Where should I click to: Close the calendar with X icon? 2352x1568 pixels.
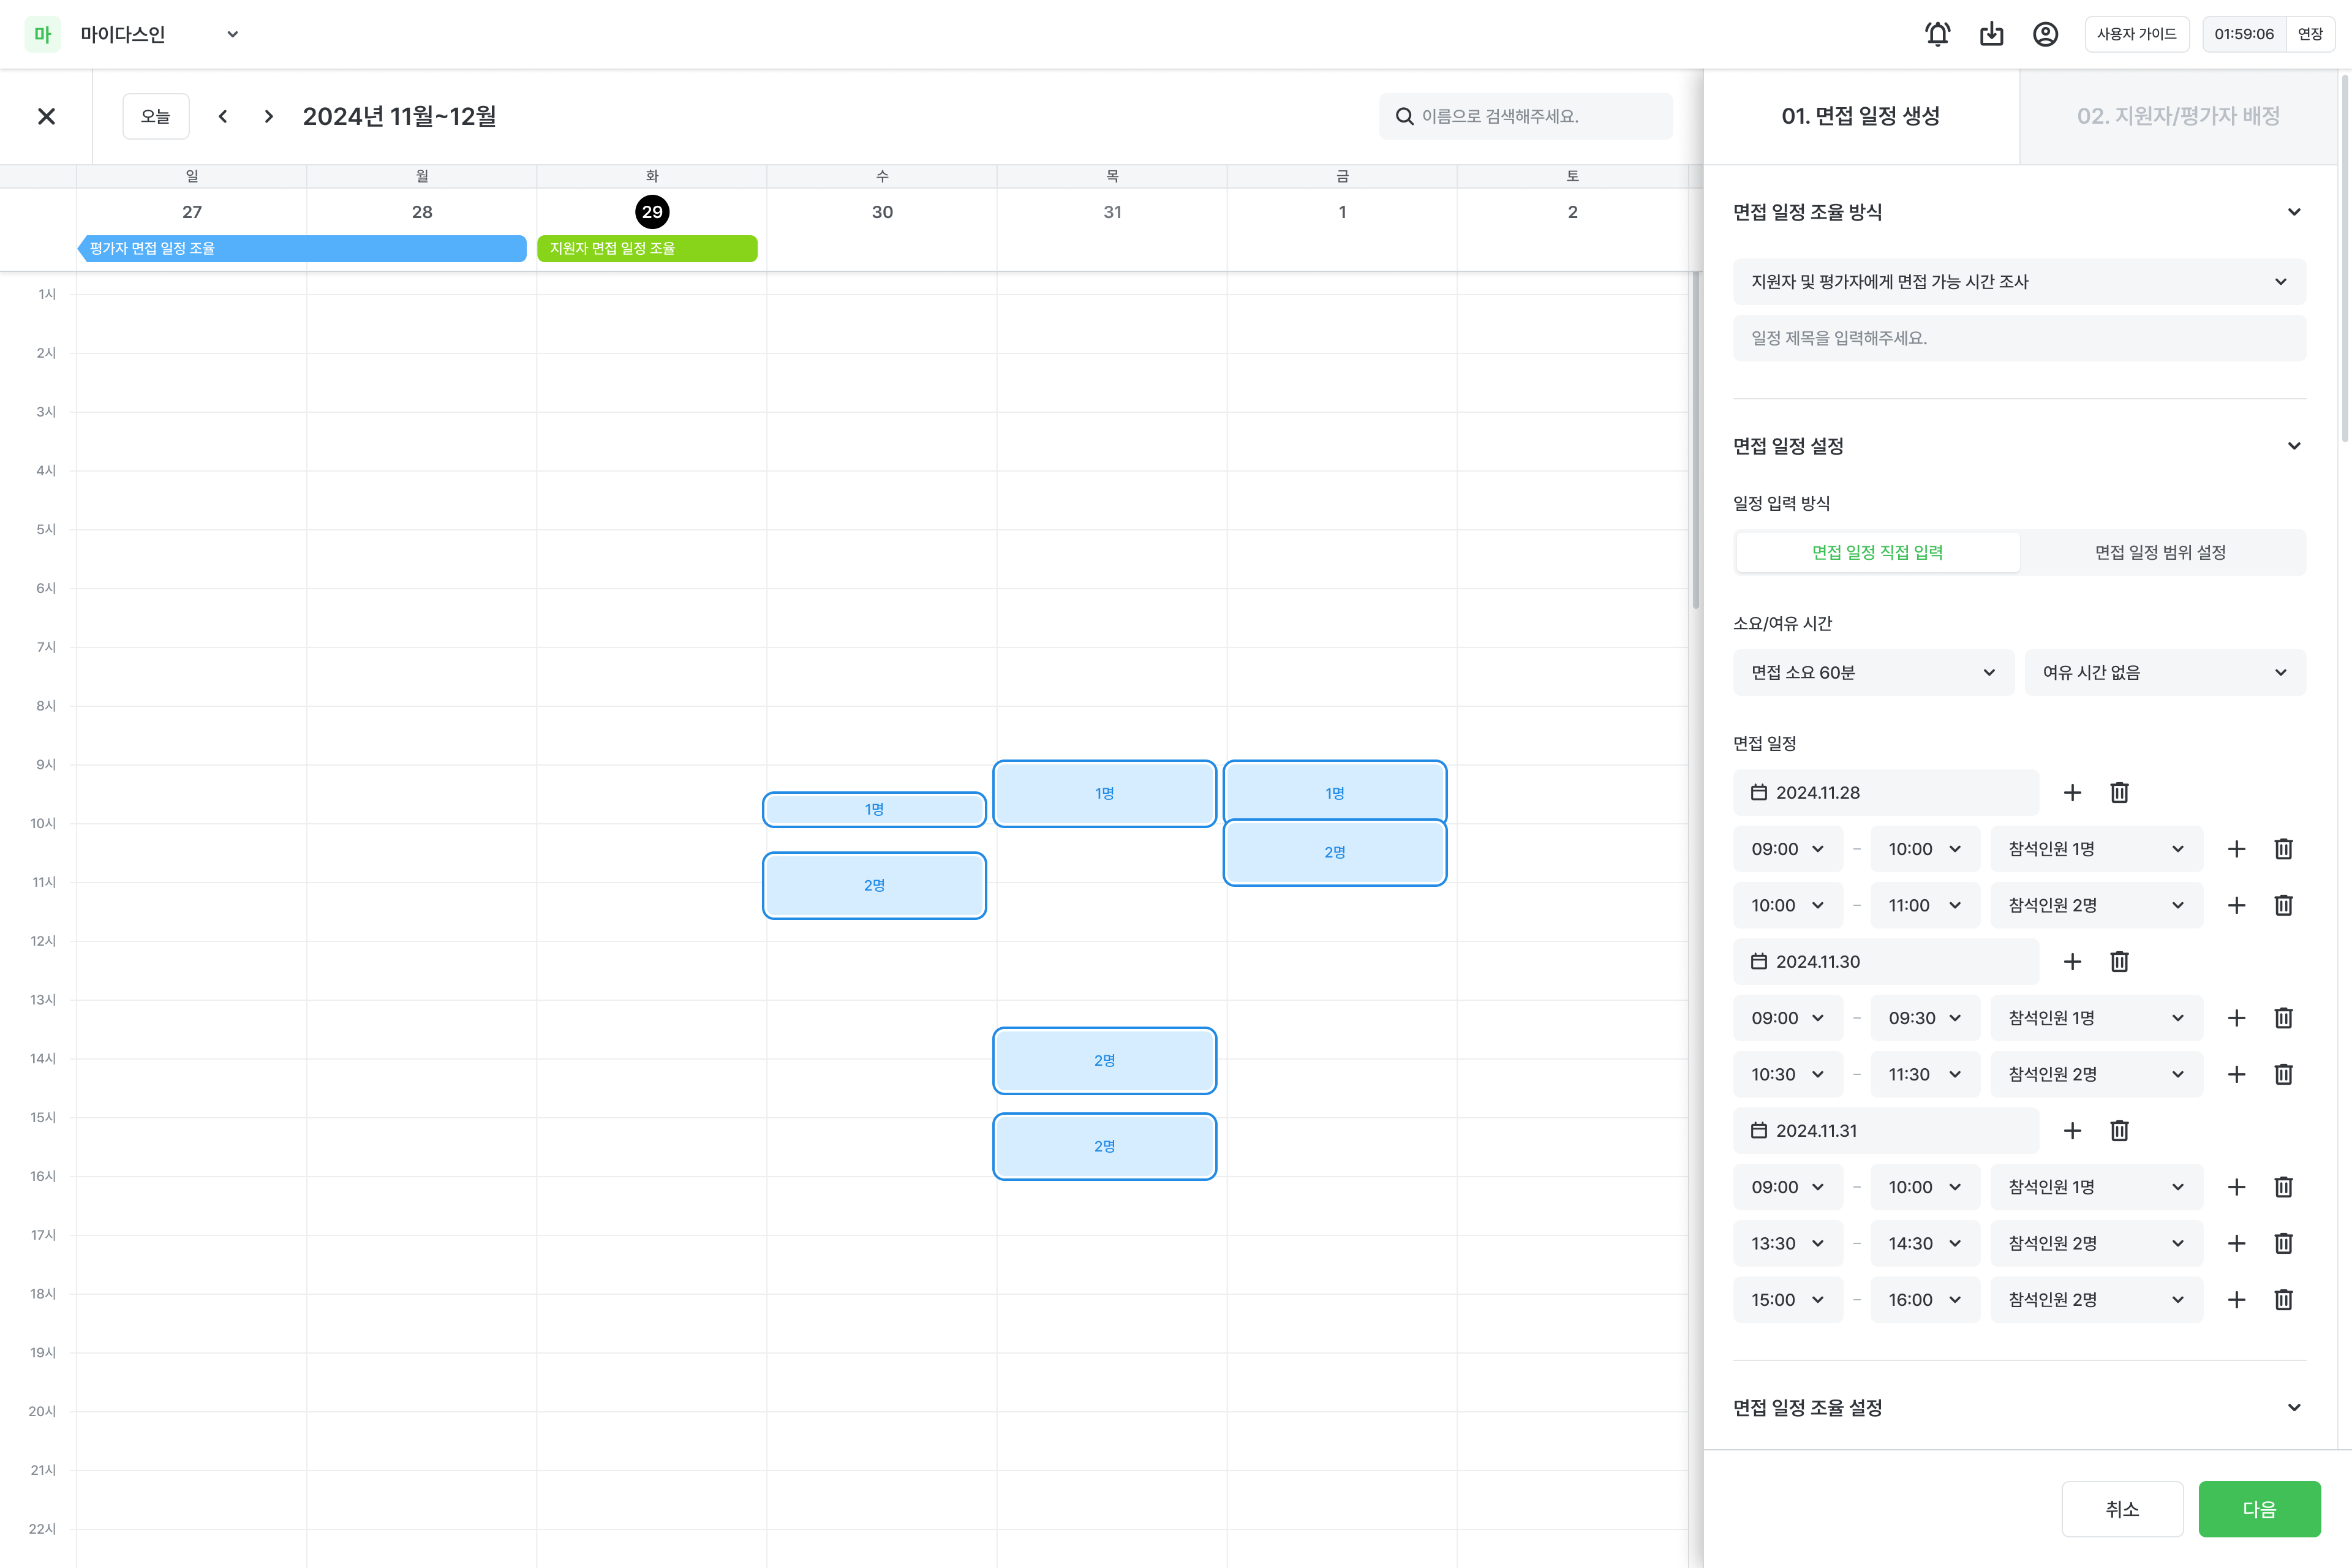(x=46, y=116)
